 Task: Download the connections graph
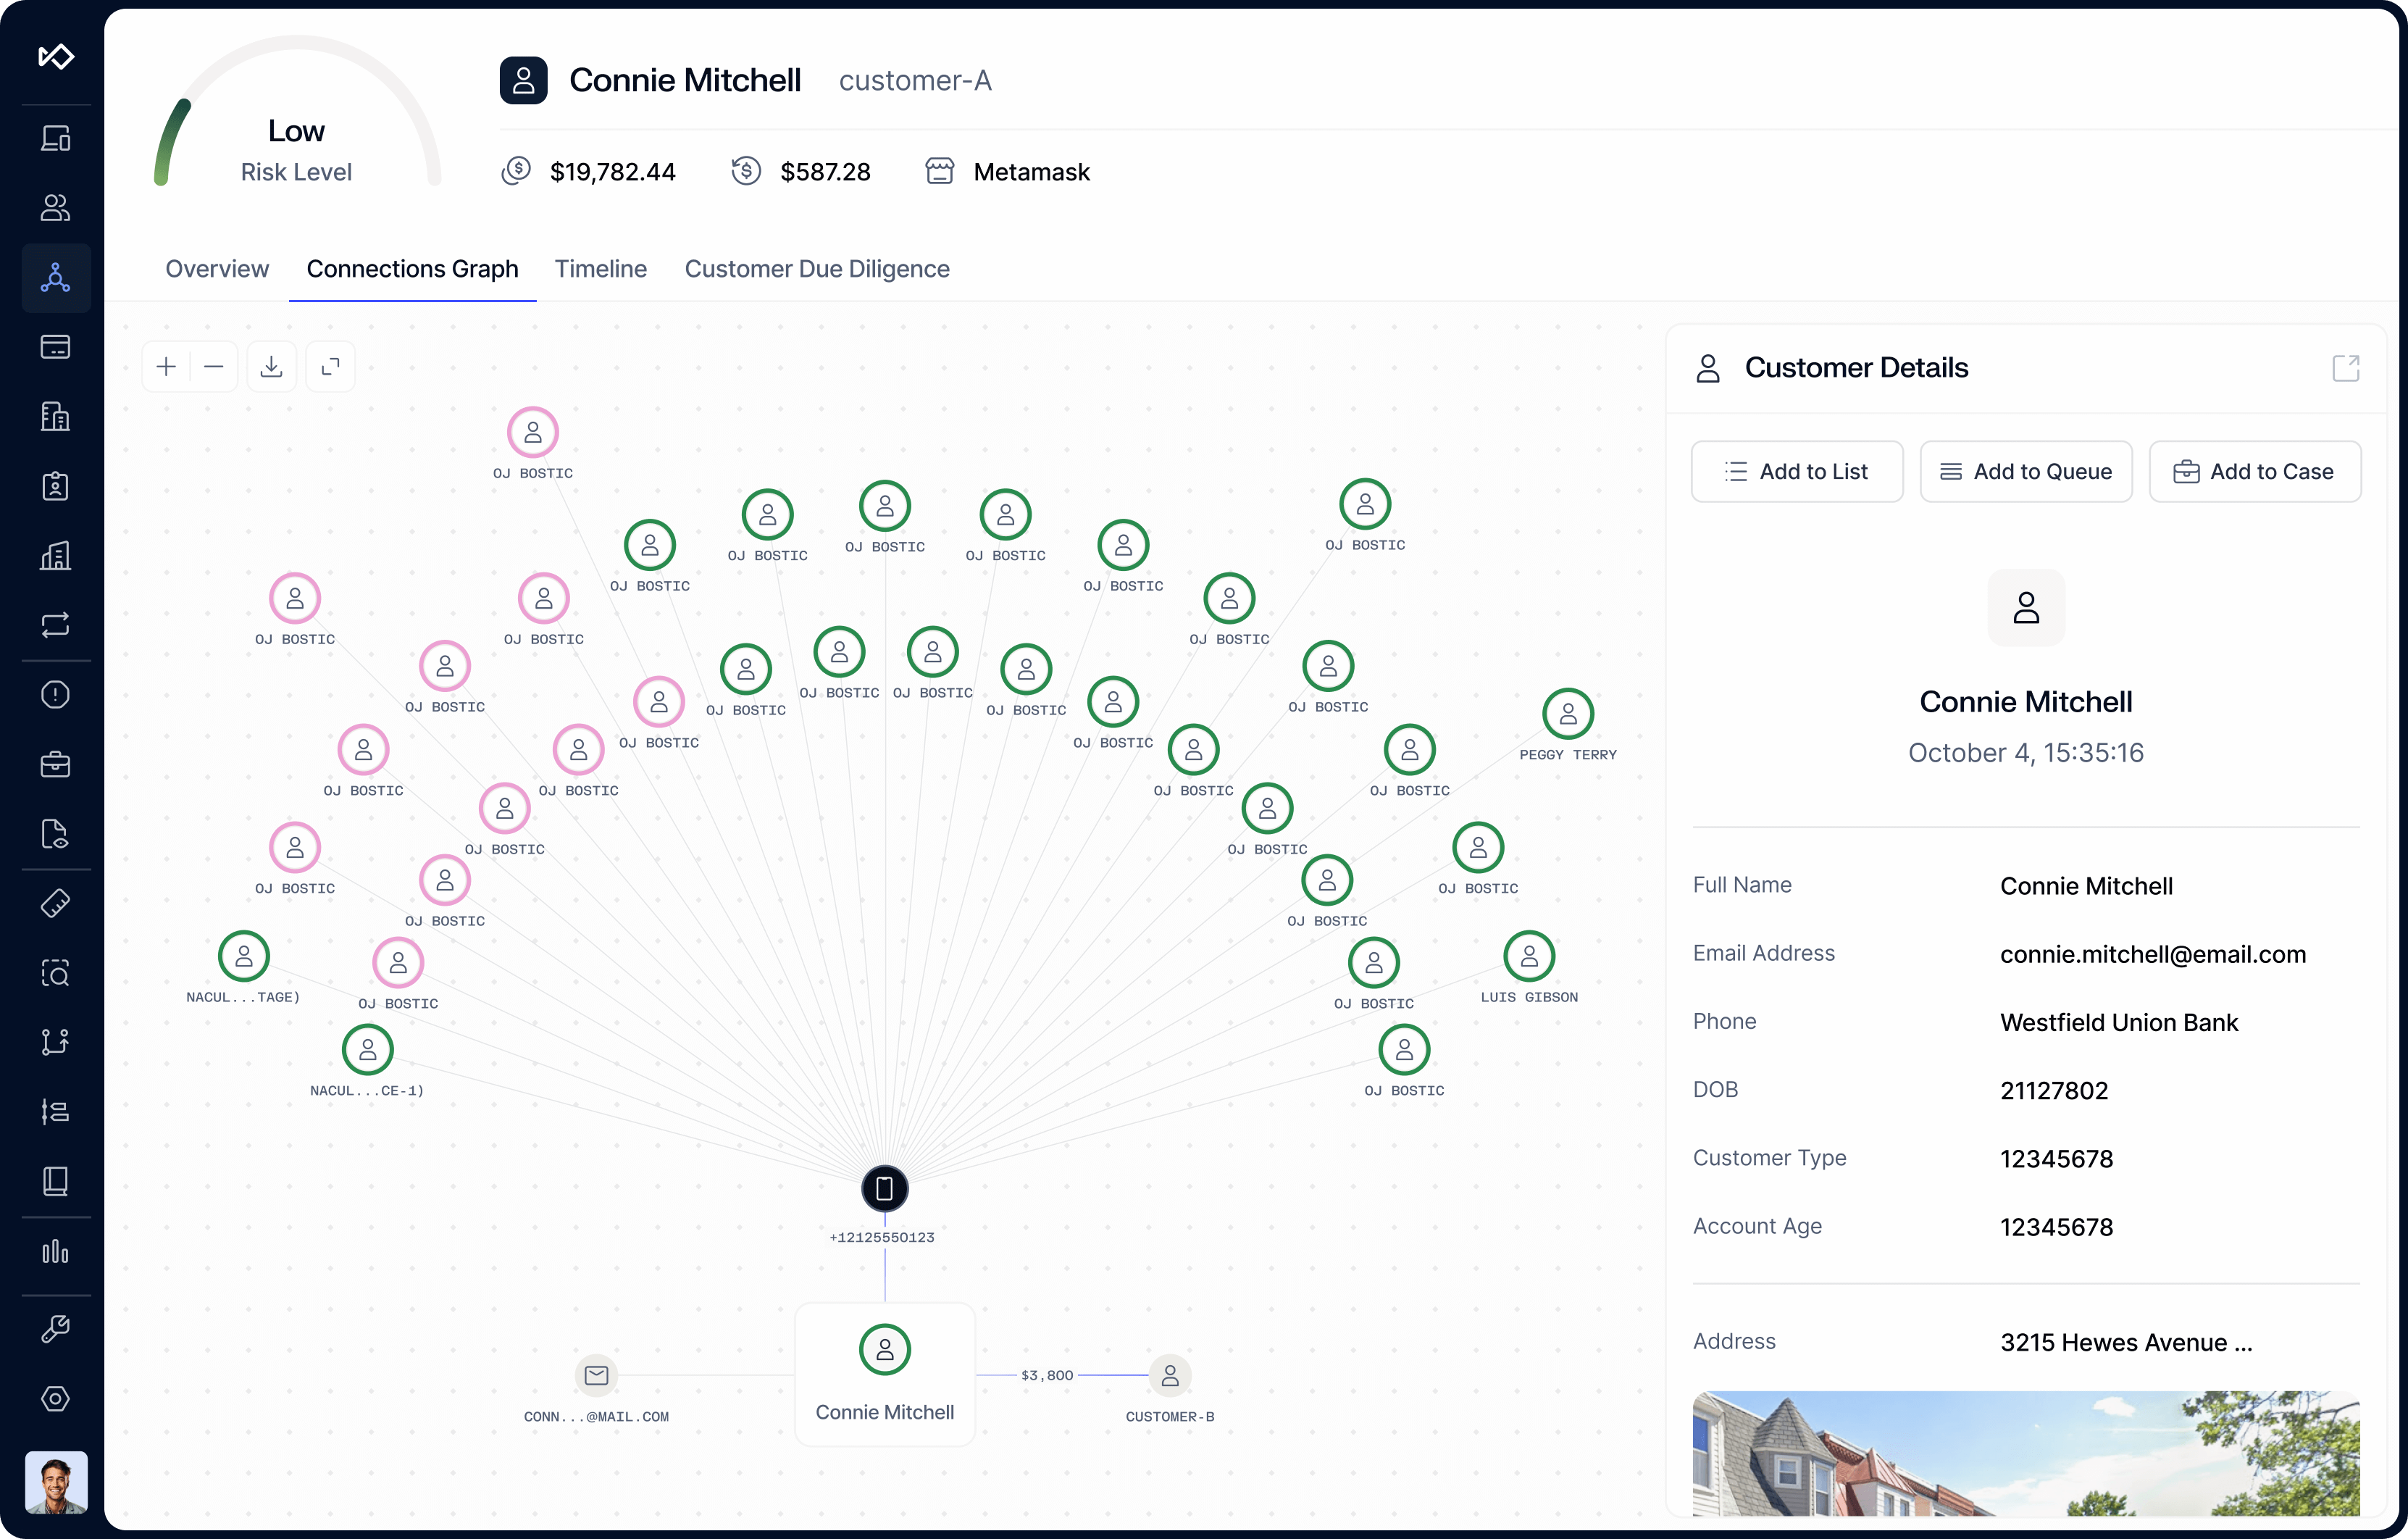pos(271,367)
